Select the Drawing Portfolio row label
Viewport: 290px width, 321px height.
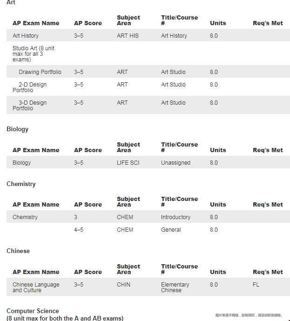click(40, 72)
